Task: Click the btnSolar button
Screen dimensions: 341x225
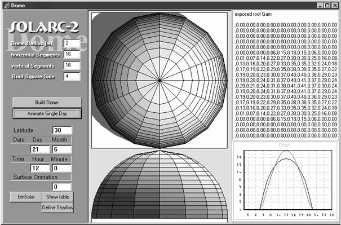Action: [26, 197]
